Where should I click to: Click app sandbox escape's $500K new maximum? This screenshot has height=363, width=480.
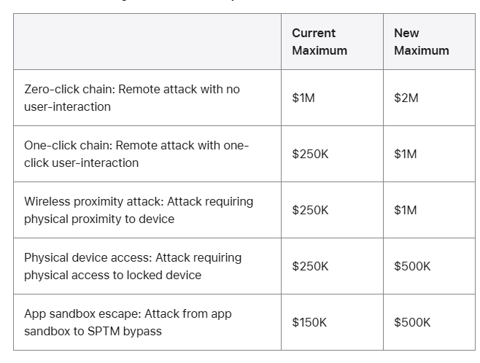click(412, 322)
